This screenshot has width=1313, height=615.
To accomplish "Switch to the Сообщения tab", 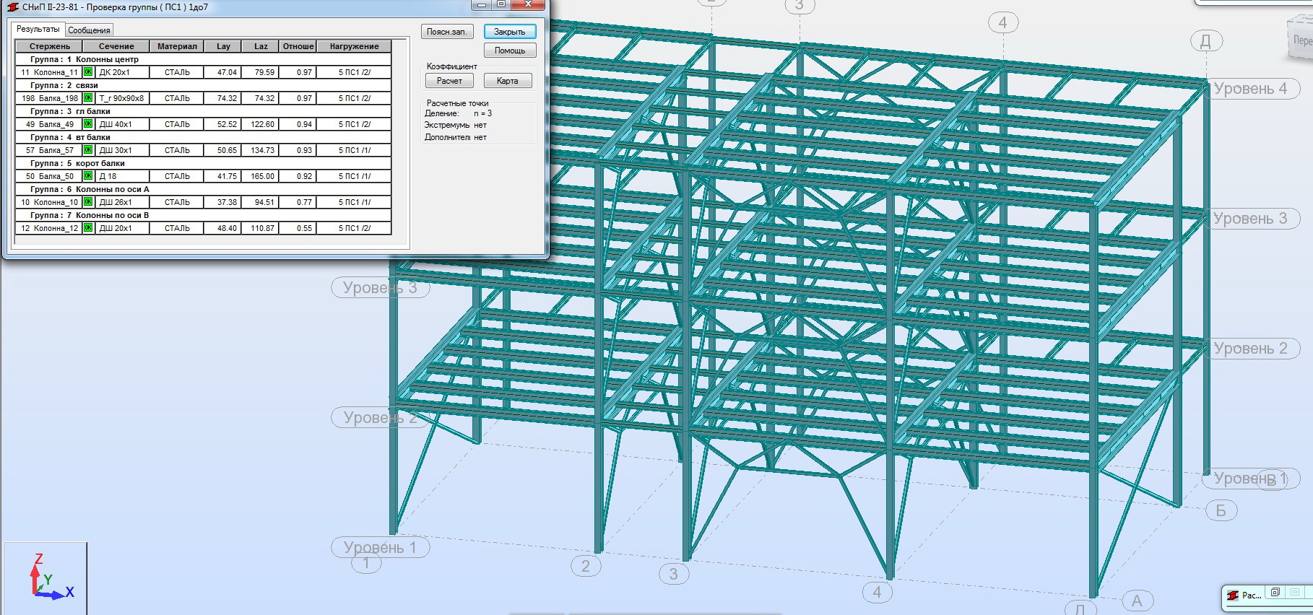I will pos(89,30).
